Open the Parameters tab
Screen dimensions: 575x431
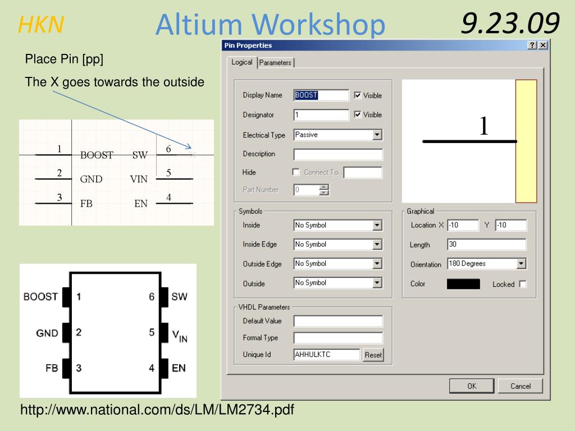pyautogui.click(x=275, y=63)
